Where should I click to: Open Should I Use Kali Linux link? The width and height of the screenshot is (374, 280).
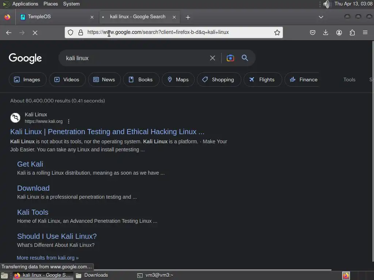pyautogui.click(x=57, y=236)
